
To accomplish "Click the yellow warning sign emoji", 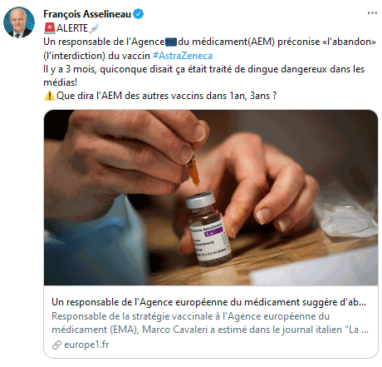I will pyautogui.click(x=50, y=96).
